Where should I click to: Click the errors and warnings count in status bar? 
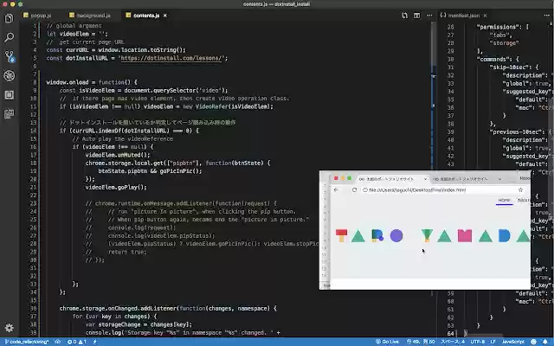tap(77, 342)
